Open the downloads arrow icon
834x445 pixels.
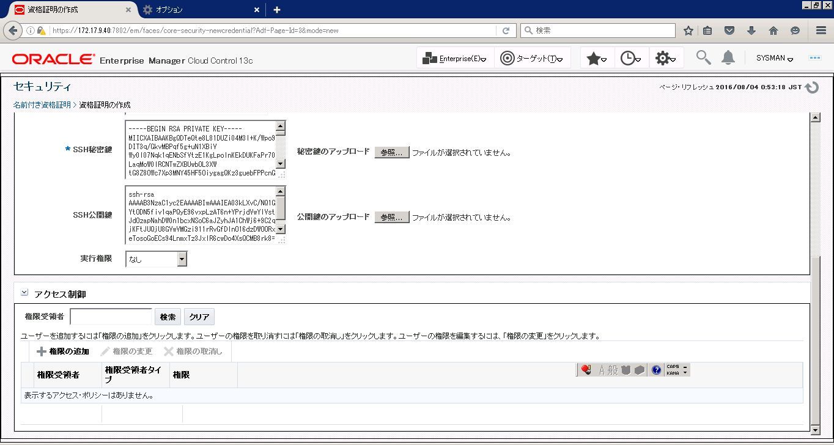751,30
